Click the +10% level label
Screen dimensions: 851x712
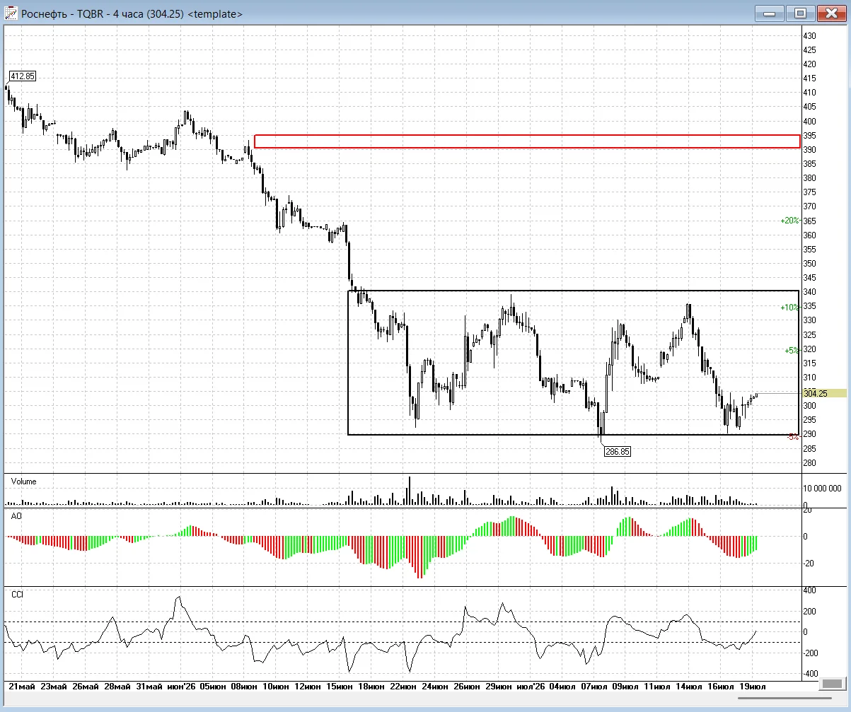tap(789, 308)
